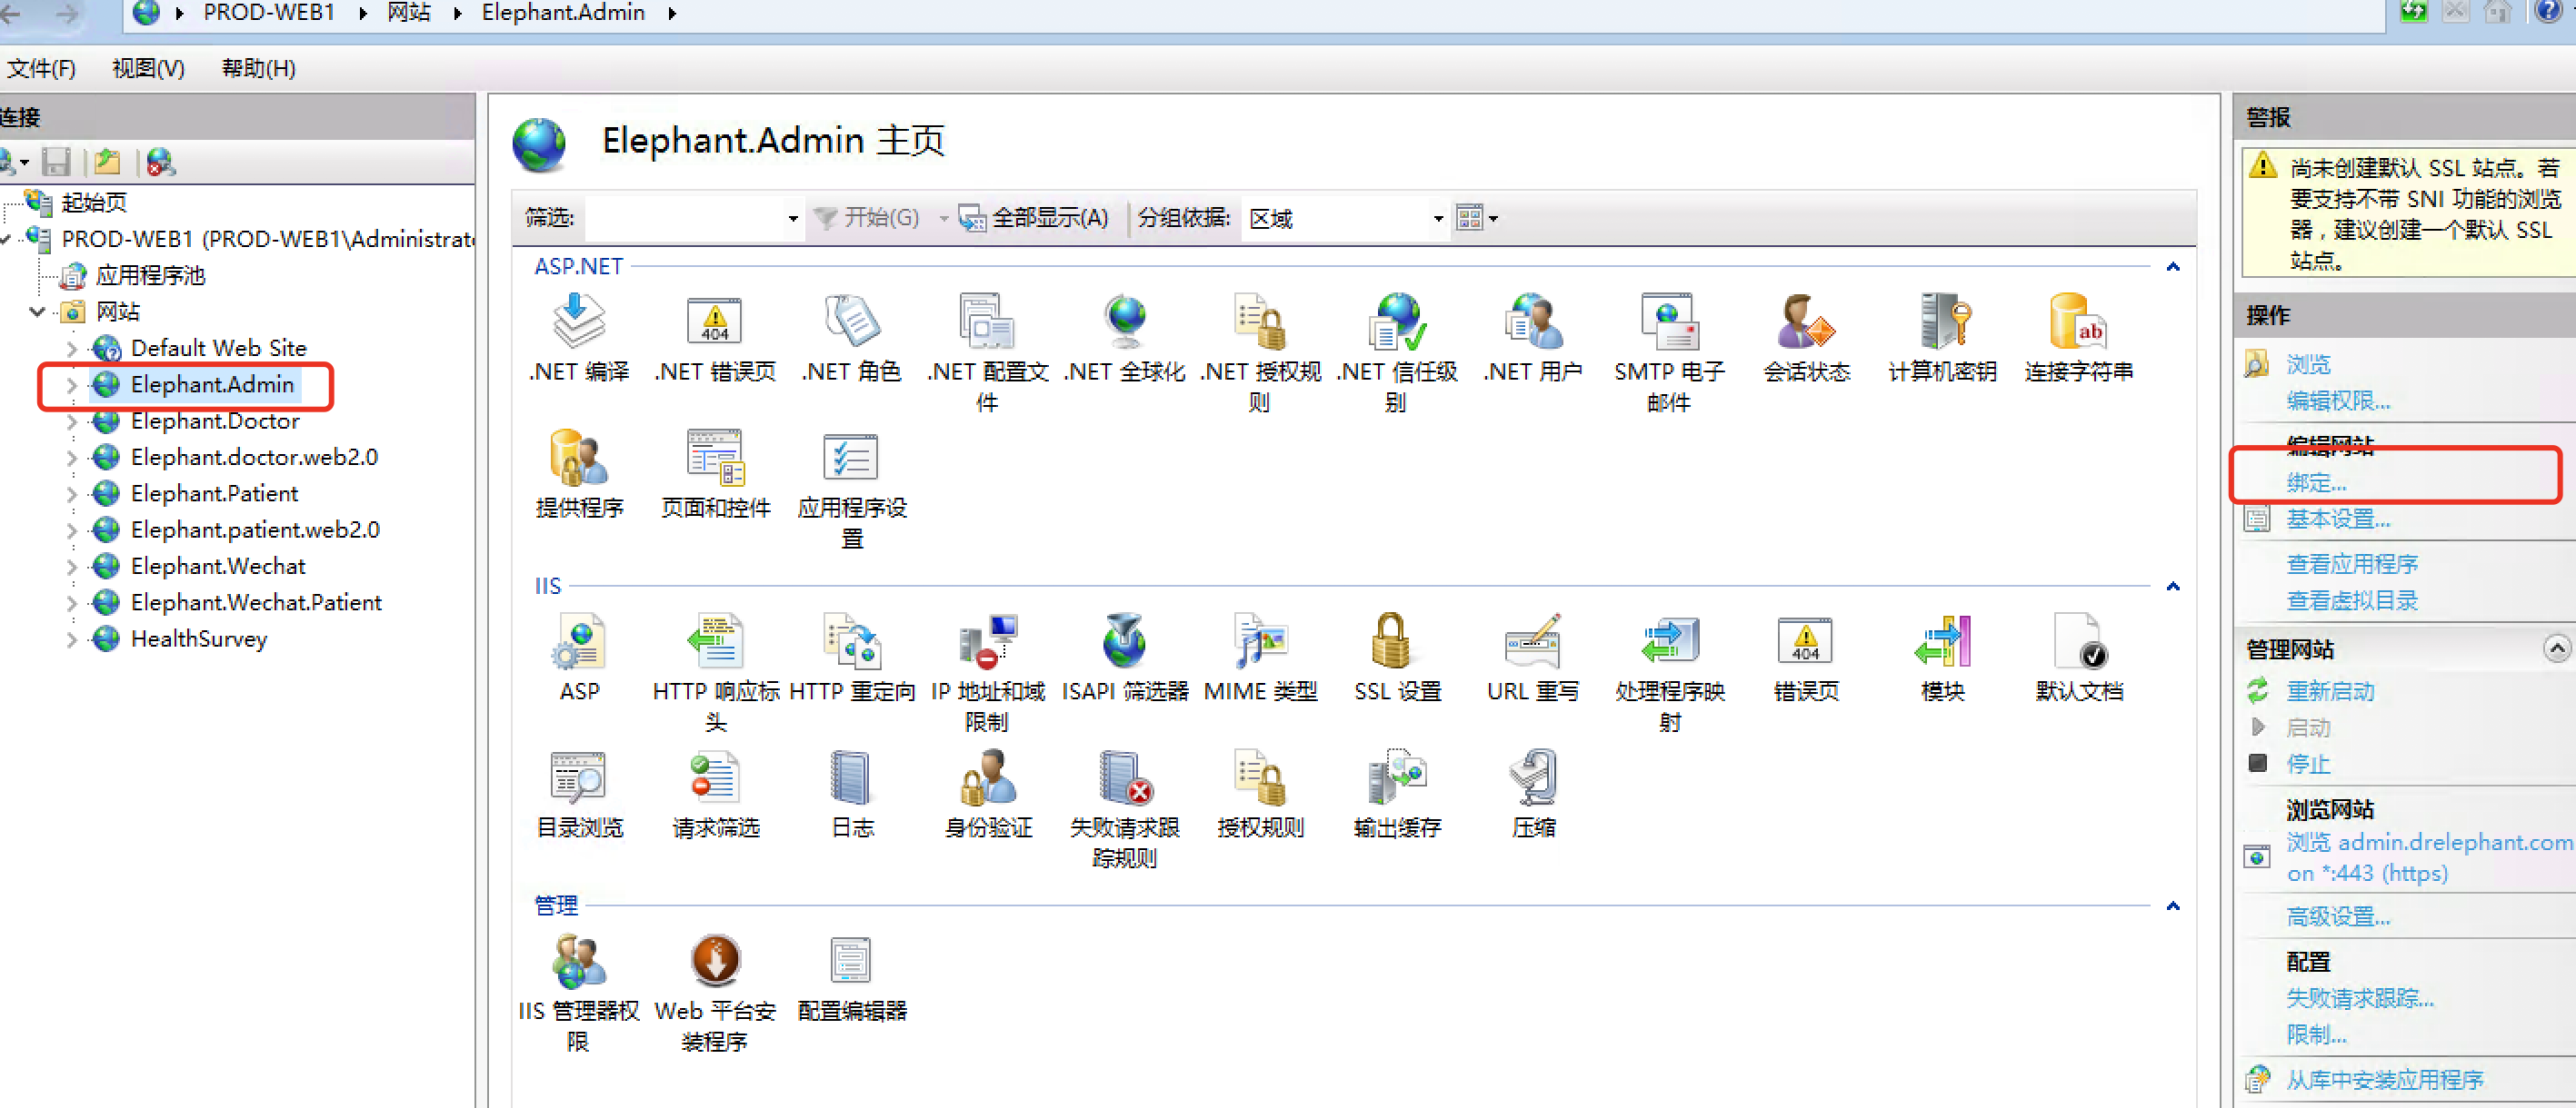Open MIME 类型 settings
The width and height of the screenshot is (2576, 1108).
(1260, 655)
